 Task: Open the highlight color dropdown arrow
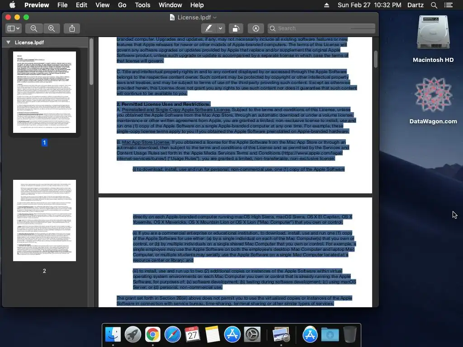[220, 28]
